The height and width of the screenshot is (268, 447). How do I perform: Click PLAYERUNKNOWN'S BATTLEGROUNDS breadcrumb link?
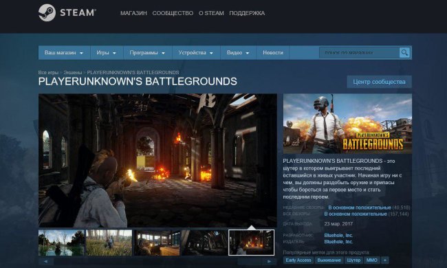[x=133, y=72]
